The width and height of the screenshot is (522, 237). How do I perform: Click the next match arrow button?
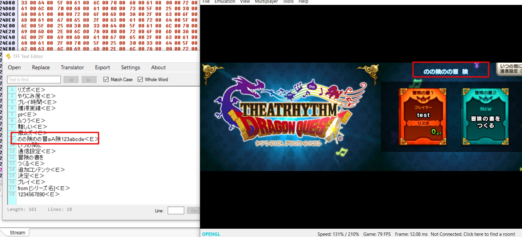[x=89, y=80]
